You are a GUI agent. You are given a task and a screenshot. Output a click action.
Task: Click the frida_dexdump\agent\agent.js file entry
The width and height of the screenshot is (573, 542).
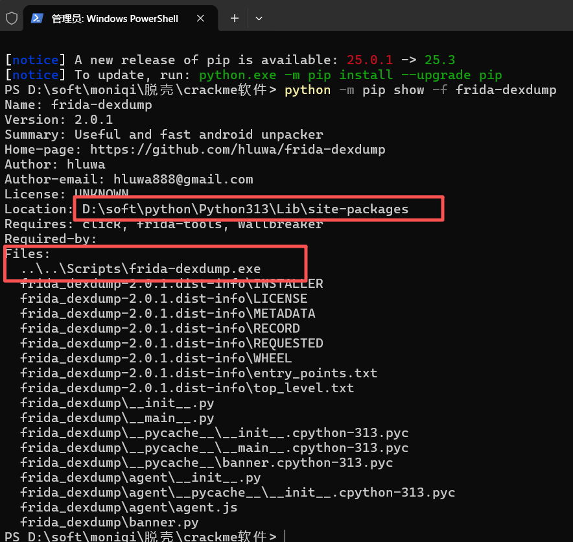click(x=128, y=508)
